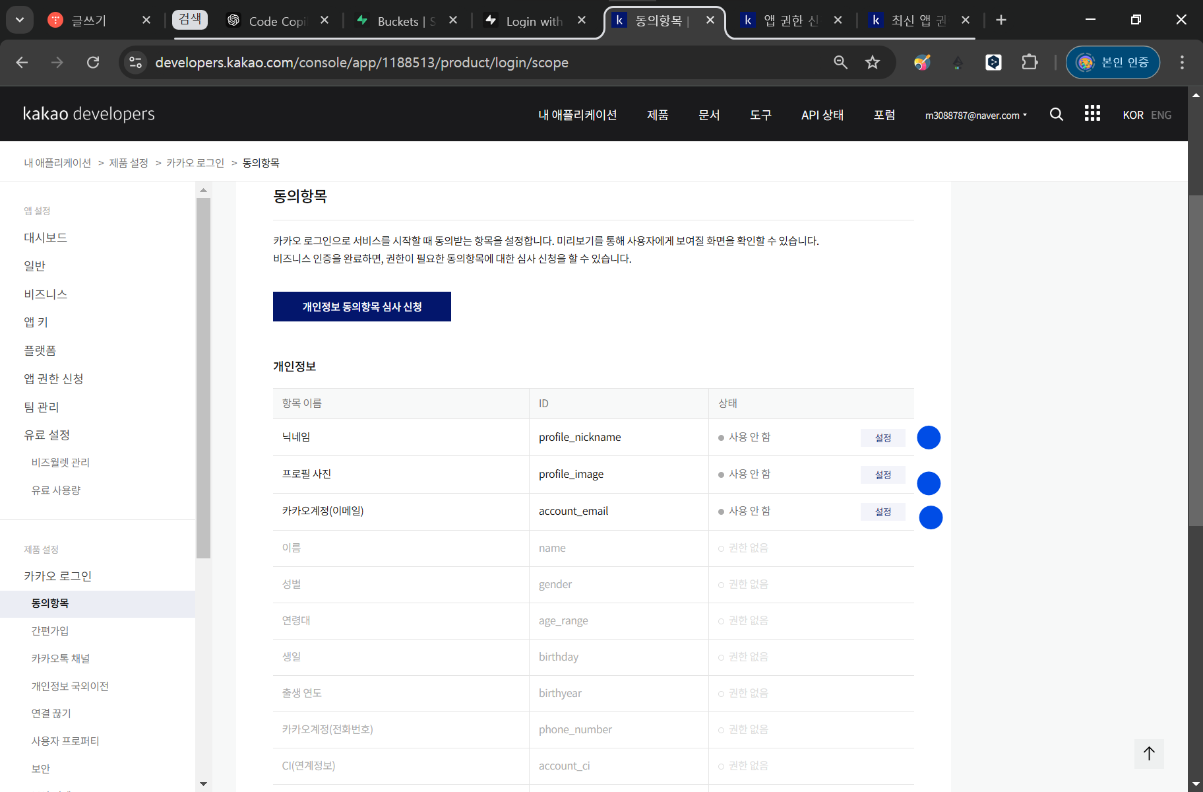Follow the 내 애플리케이션 breadcrumb
The image size is (1203, 792).
(x=57, y=163)
